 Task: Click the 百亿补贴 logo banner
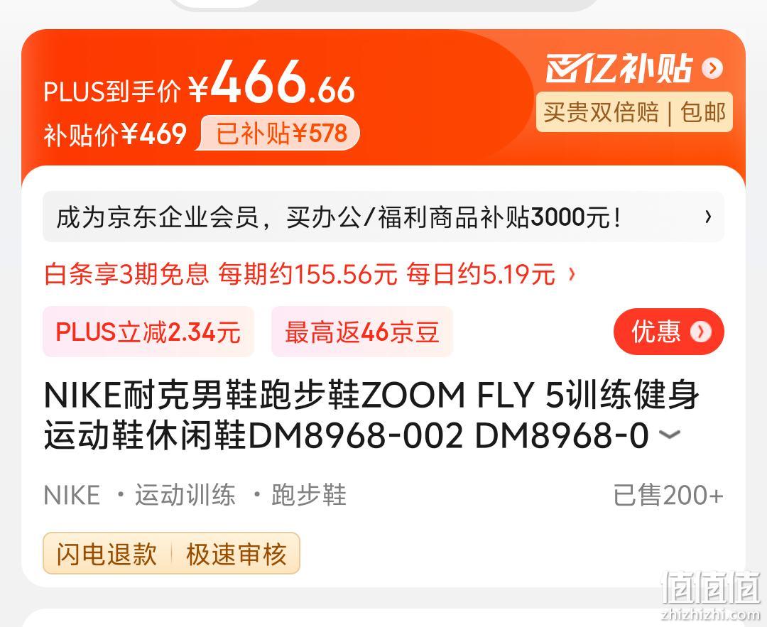coord(619,68)
